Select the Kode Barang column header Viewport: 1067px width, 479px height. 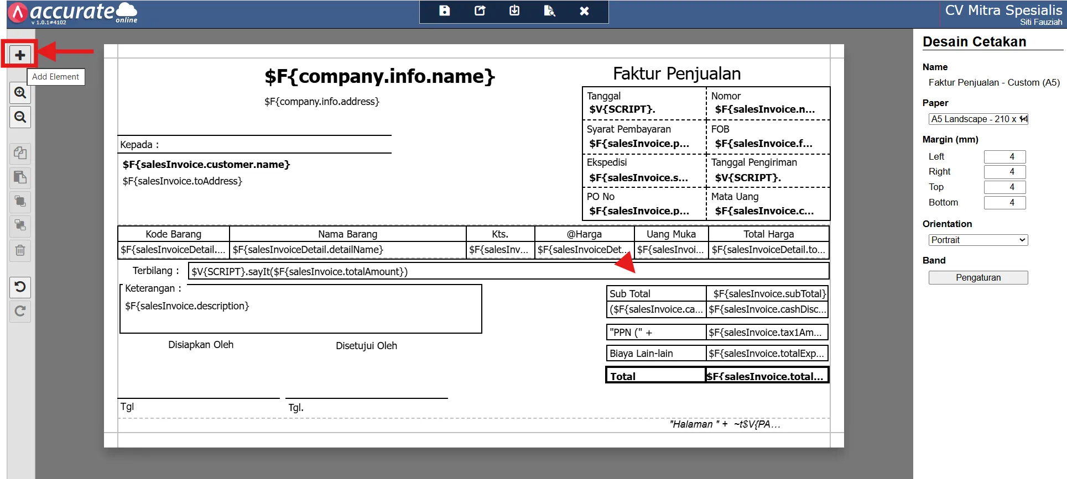174,234
